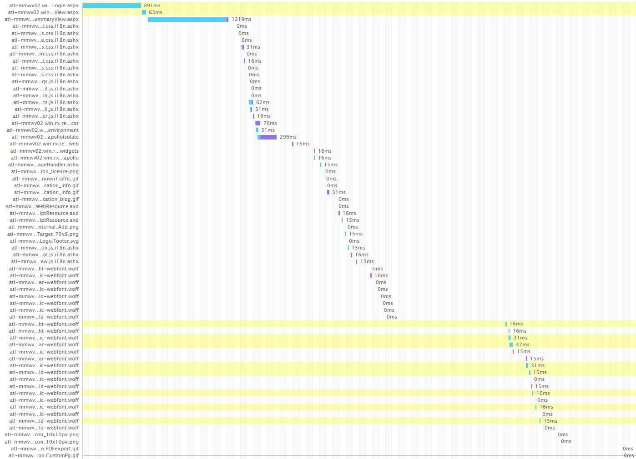Click the 891ms timing bar for Login.aspx
This screenshot has width=636, height=459.
click(x=111, y=5)
